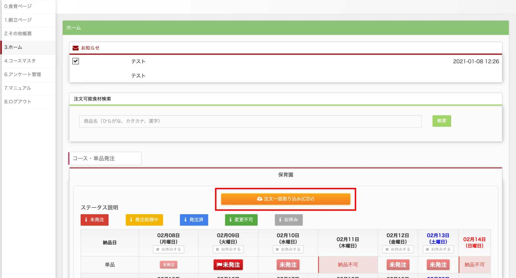The height and width of the screenshot is (278, 516).
Task: Click the info icon on 未発注 legend
Action: click(x=86, y=220)
